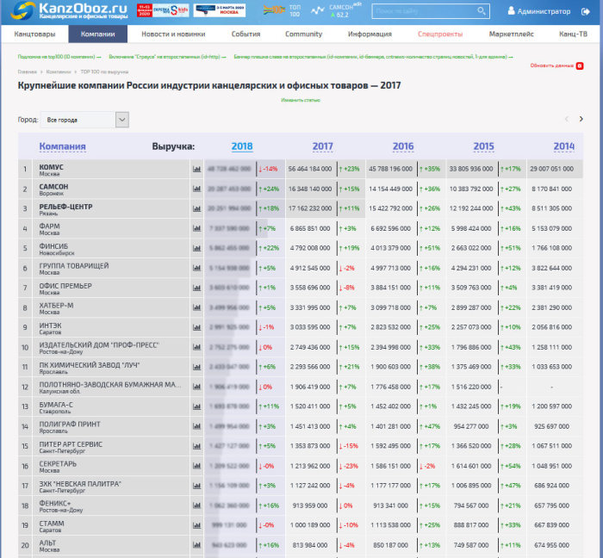Open chart icon for СЕКРЕТАРЬ row
This screenshot has width=603, height=558.
tap(196, 466)
